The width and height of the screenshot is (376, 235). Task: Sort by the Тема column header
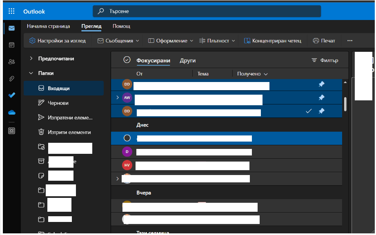(x=203, y=74)
